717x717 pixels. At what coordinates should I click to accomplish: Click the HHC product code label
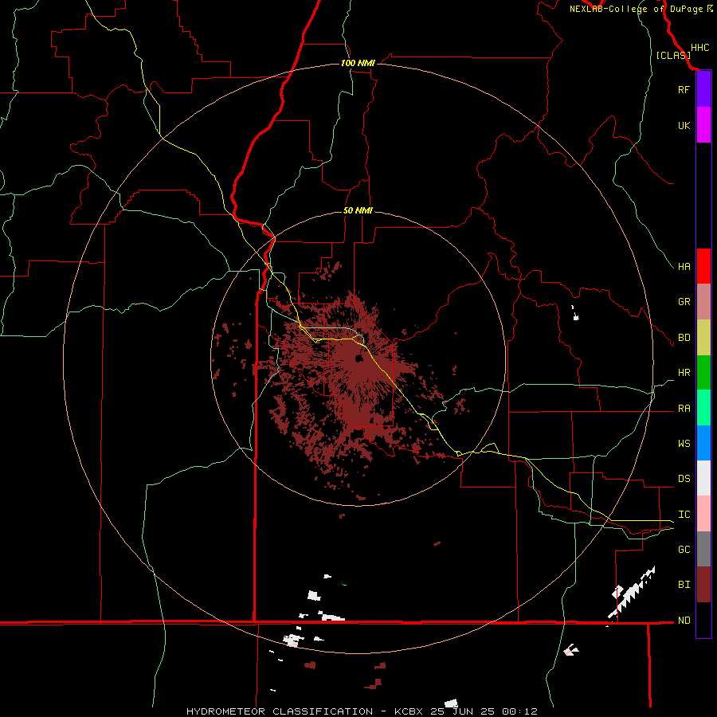[x=699, y=48]
